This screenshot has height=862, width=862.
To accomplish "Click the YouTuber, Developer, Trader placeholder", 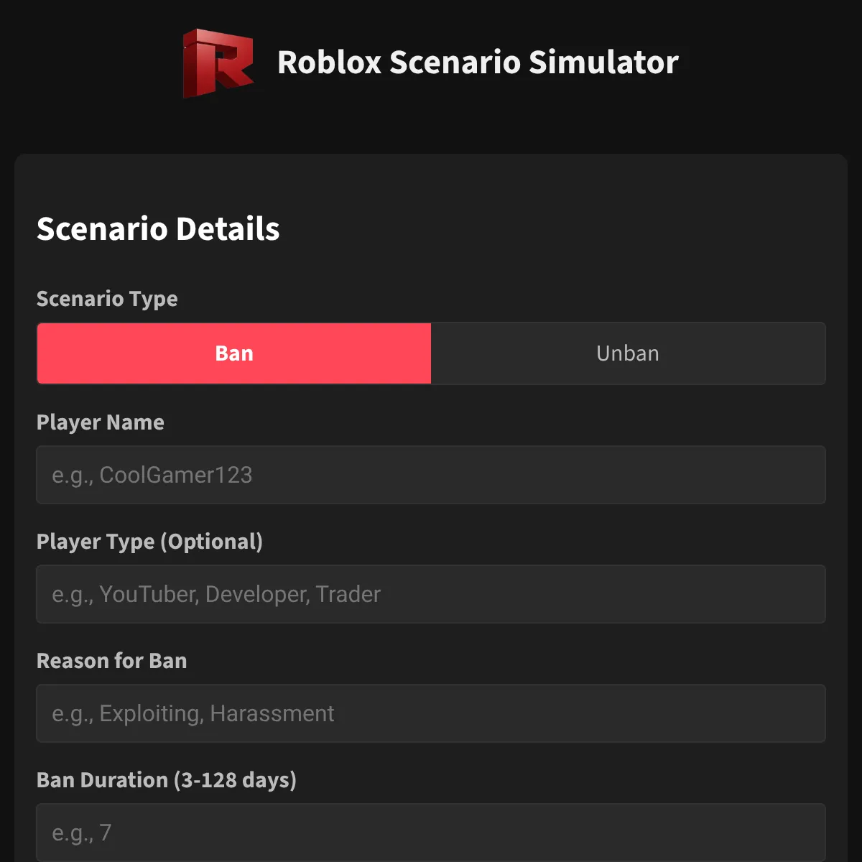I will (x=216, y=594).
